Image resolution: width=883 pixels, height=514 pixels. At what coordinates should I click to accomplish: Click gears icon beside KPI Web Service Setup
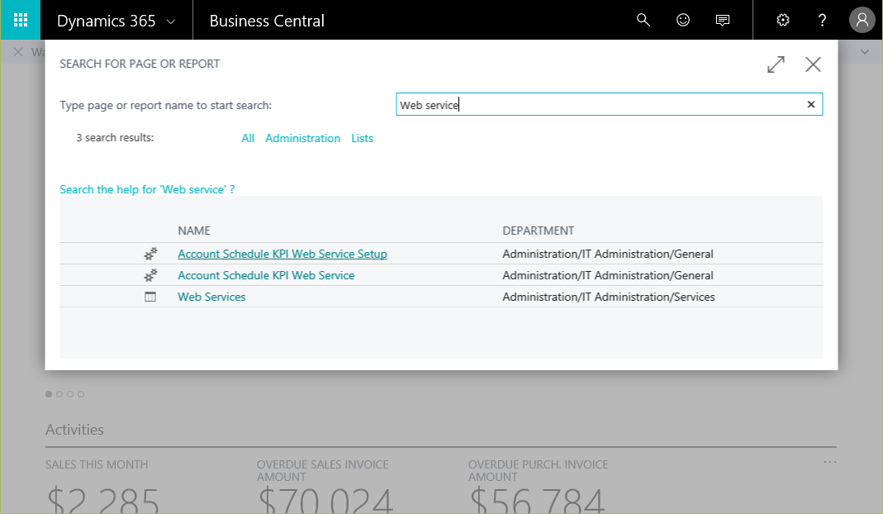[x=150, y=255]
